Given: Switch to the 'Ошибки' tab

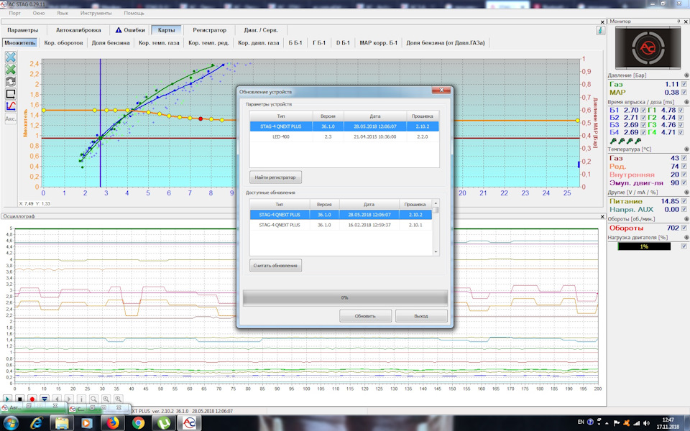Looking at the screenshot, I should 130,30.
